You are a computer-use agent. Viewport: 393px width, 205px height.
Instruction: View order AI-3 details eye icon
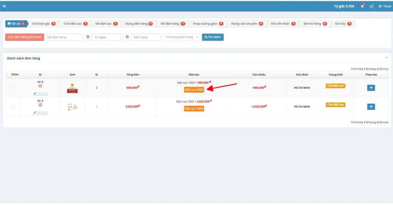(371, 88)
